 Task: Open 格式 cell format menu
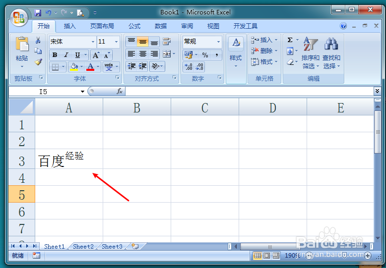264,62
